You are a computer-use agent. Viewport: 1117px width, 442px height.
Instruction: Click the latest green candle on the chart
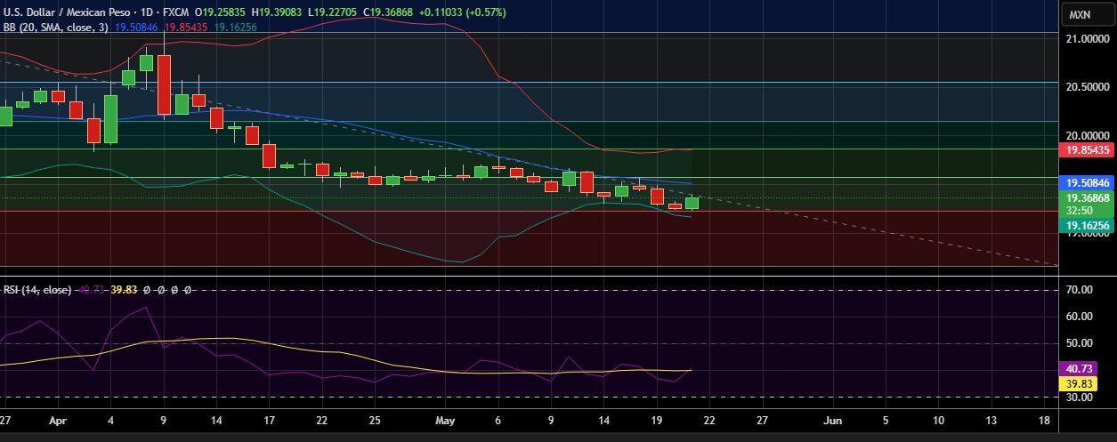(x=692, y=203)
